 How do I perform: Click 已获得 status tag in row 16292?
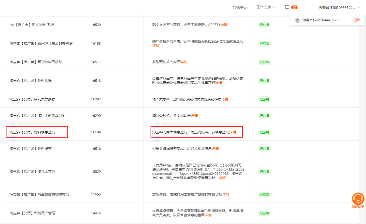click(265, 99)
